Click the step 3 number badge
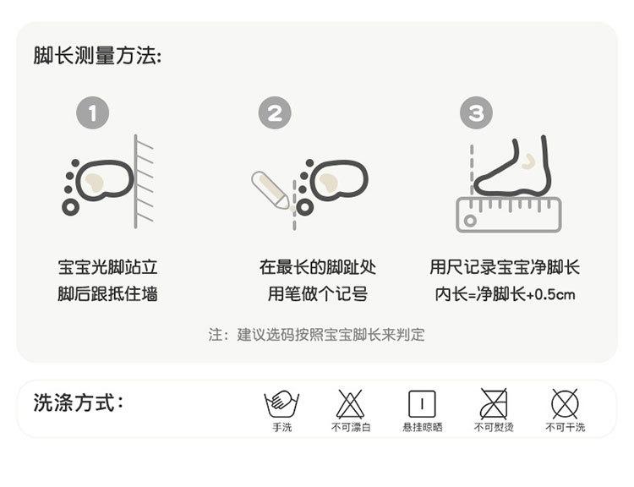The height and width of the screenshot is (487, 634). point(476,112)
